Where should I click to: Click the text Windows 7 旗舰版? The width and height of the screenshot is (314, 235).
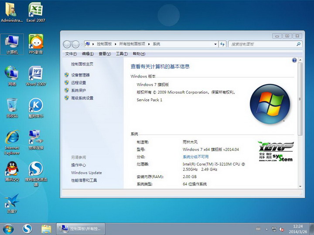(153, 84)
